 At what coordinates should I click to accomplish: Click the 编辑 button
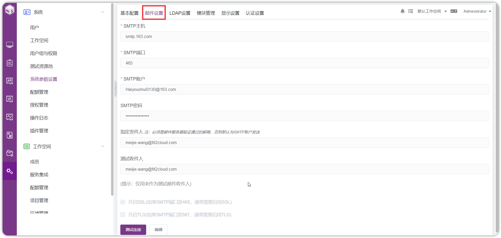click(x=159, y=229)
